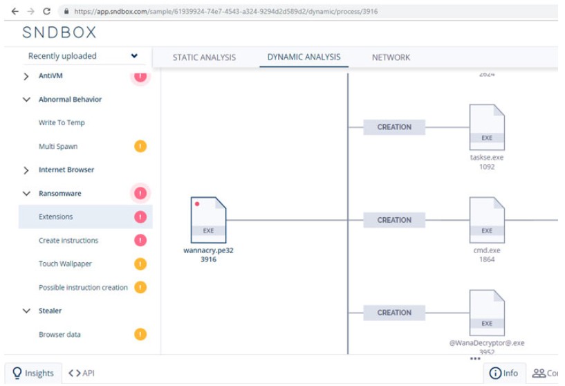The width and height of the screenshot is (565, 386).
Task: Click the red alert icon beside Extensions
Action: click(x=140, y=217)
